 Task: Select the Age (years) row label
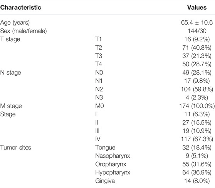pyautogui.click(x=15, y=23)
